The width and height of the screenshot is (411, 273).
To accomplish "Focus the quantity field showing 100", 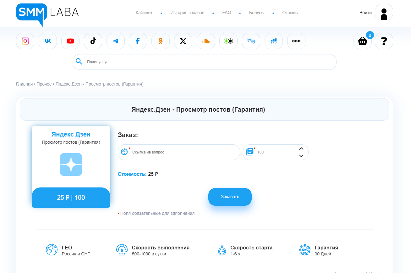I will coord(276,152).
